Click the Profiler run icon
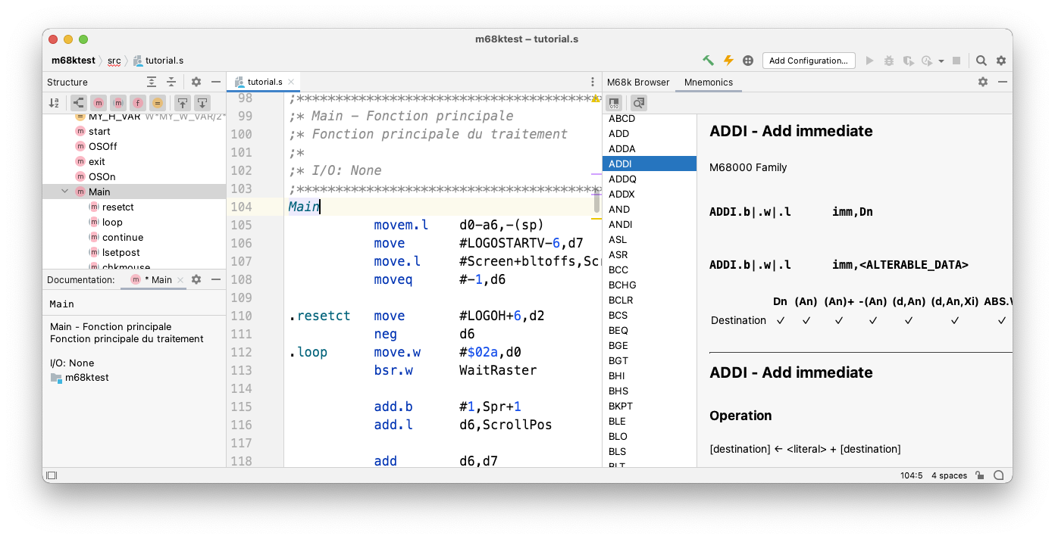The width and height of the screenshot is (1055, 539). point(927,61)
